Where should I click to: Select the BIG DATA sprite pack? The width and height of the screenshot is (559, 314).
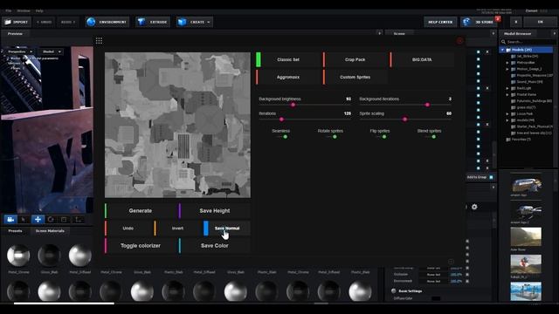[x=422, y=60]
